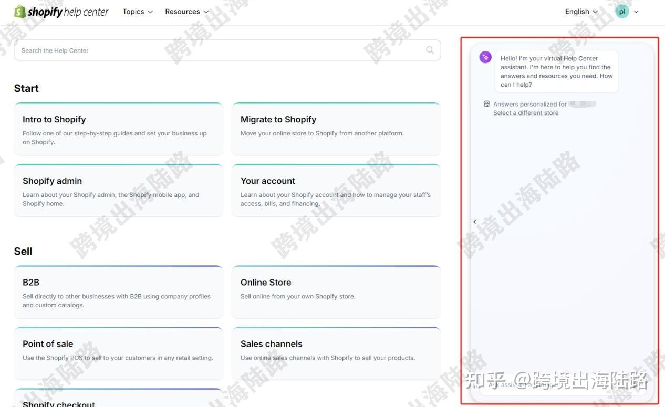
Task: Collapse the Help assistant side panel
Action: [x=474, y=221]
